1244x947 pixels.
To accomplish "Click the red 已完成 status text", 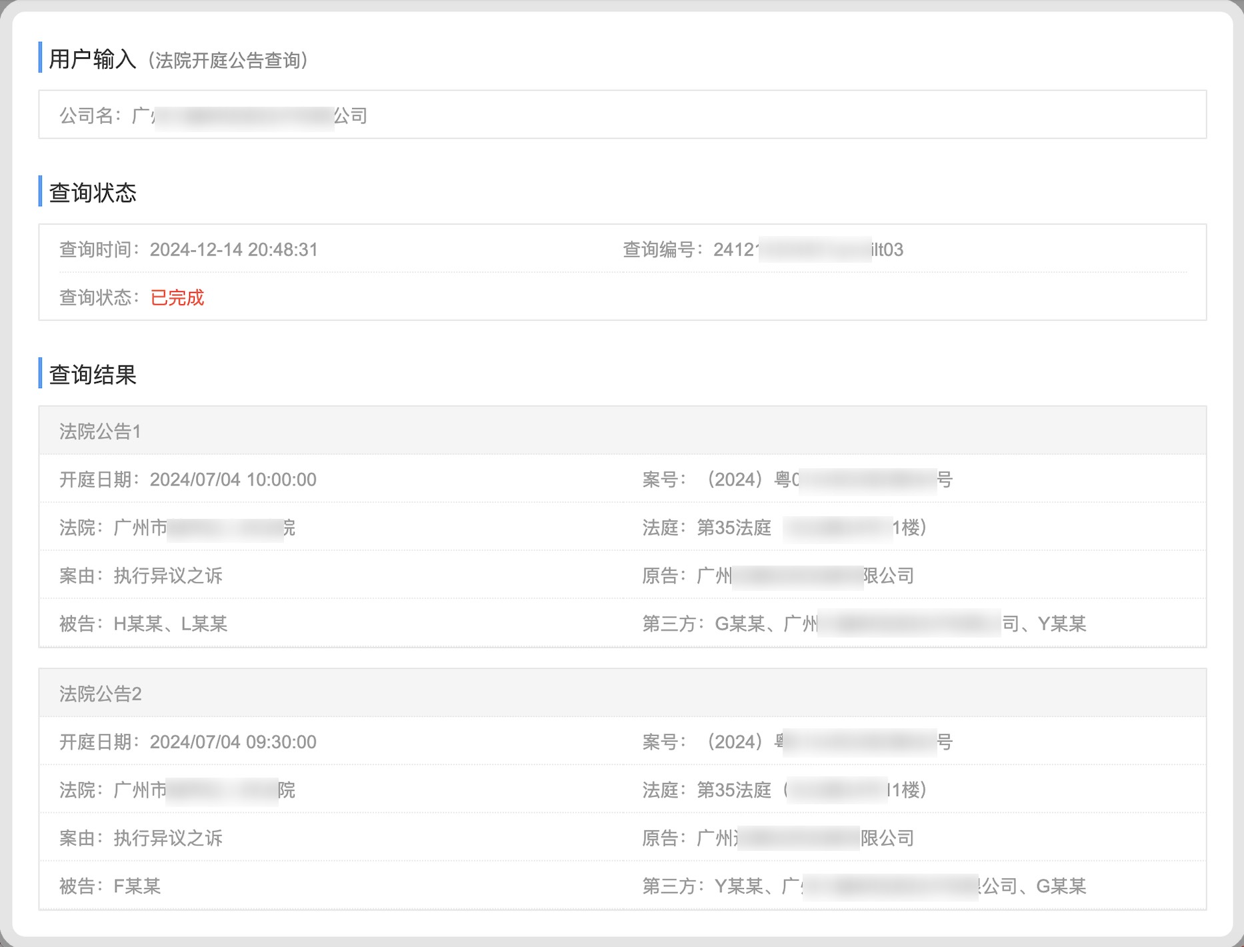I will click(x=177, y=297).
